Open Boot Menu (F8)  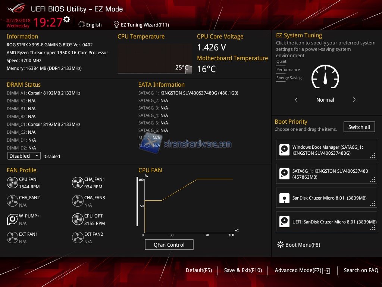(298, 245)
